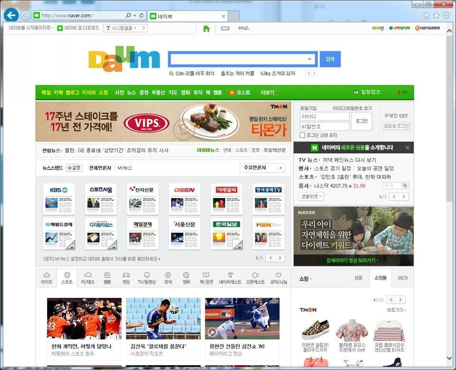Open 메일 in the green menu bar
The width and height of the screenshot is (456, 370).
[x=46, y=93]
